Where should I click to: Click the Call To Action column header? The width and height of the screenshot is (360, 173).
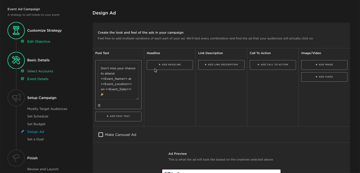[260, 53]
